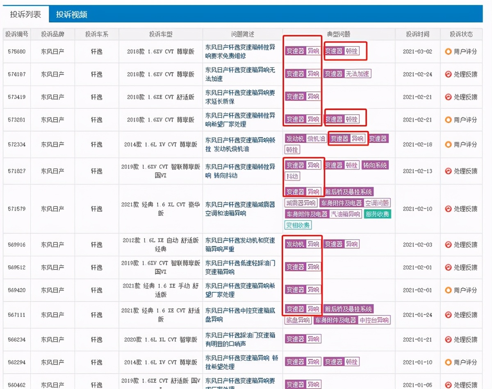Click 用户评分 icon in 手动 舒适版 complaint row
492x389 pixels.
pyautogui.click(x=449, y=290)
